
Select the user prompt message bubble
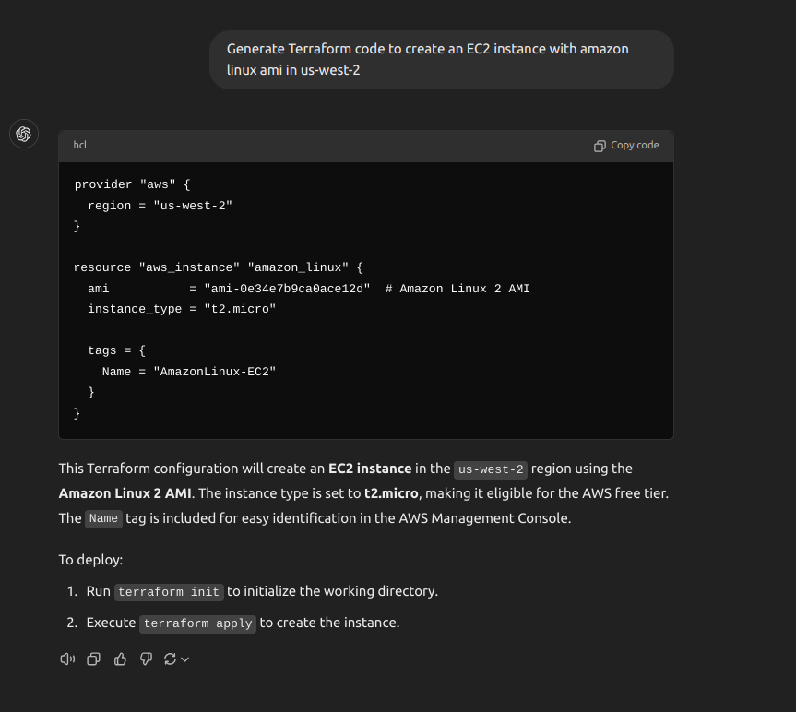(x=442, y=60)
